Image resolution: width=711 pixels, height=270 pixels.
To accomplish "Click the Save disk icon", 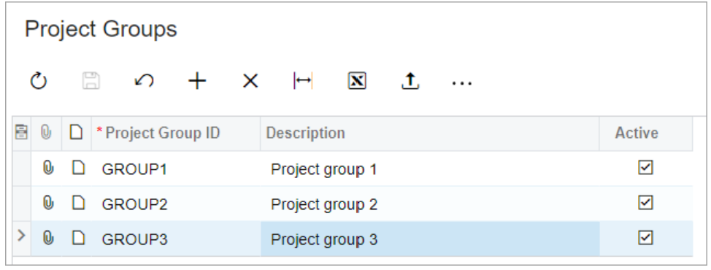I will coord(91,82).
